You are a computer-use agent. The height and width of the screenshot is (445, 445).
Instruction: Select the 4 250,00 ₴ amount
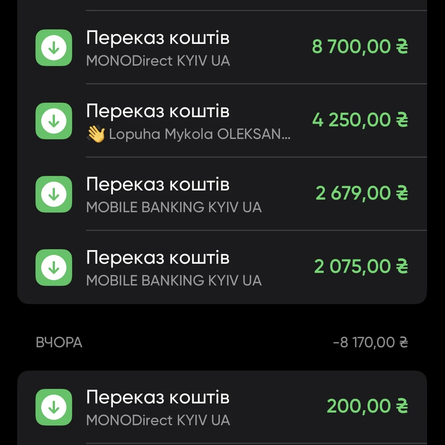[x=360, y=120]
